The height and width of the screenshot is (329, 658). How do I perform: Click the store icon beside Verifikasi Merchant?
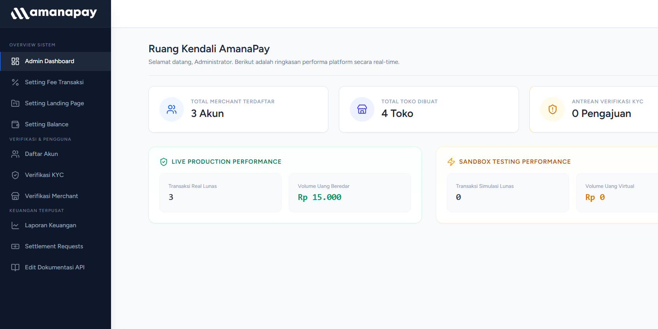[x=15, y=196]
